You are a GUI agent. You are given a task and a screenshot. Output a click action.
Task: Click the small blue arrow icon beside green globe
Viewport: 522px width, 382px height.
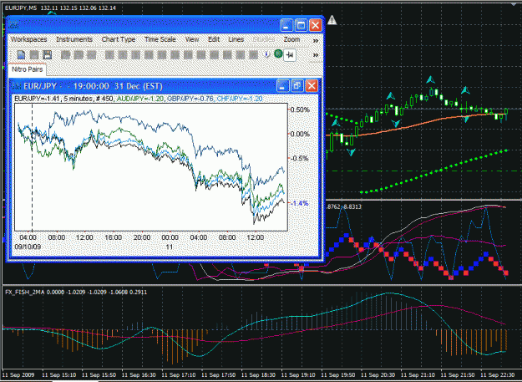coord(266,54)
